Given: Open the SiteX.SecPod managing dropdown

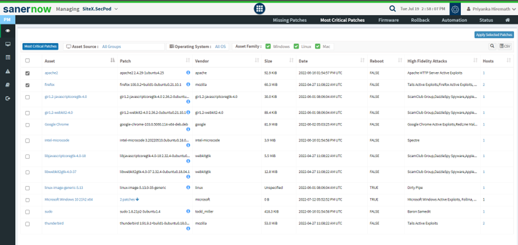Looking at the screenshot, I should (x=100, y=9).
